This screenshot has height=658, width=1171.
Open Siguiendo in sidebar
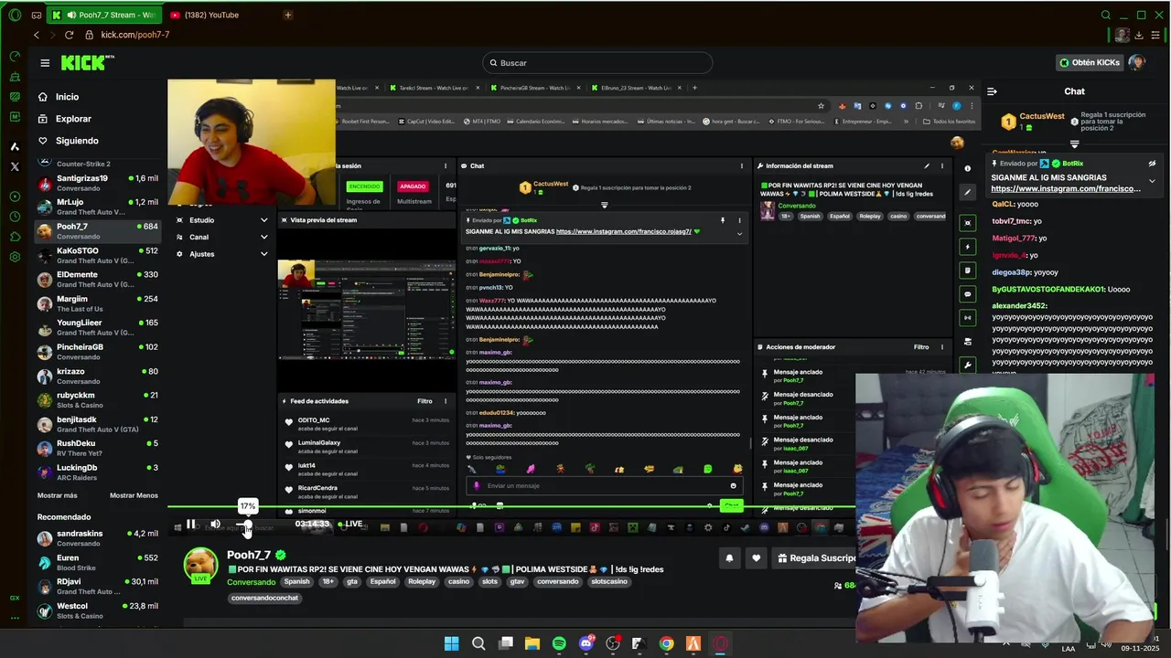[68, 141]
